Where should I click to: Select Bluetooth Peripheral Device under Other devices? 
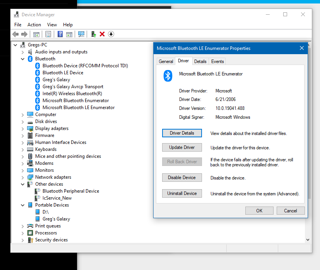click(71, 191)
